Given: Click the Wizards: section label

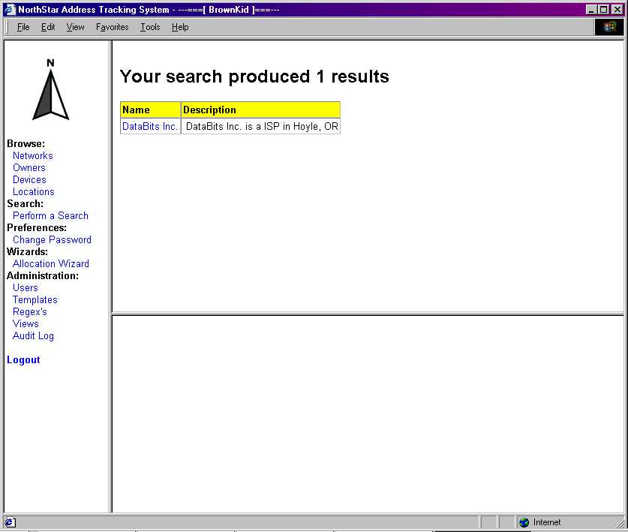Looking at the screenshot, I should coord(27,251).
